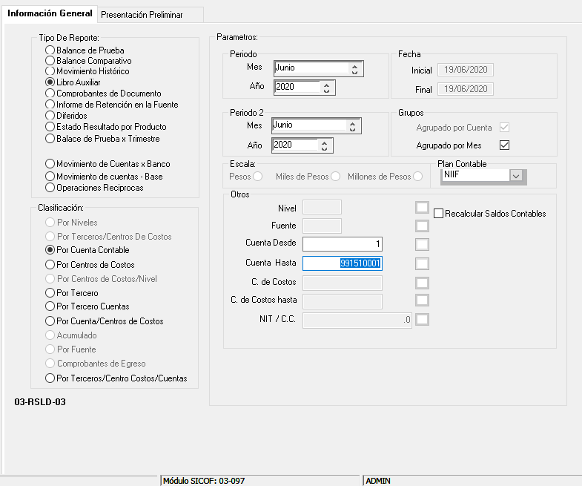
Task: Click the lookup button beside C. de Costos
Action: pyautogui.click(x=422, y=282)
